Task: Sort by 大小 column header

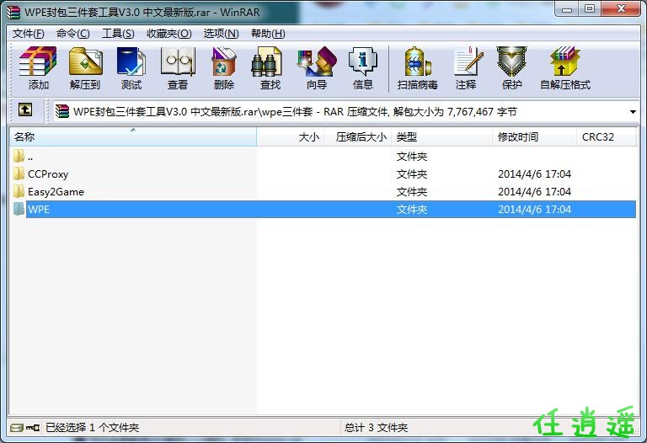Action: (291, 137)
